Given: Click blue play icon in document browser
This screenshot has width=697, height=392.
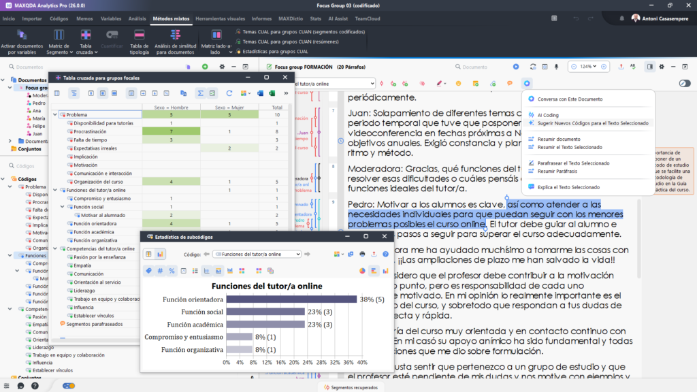Looking at the screenshot, I should pos(516,67).
